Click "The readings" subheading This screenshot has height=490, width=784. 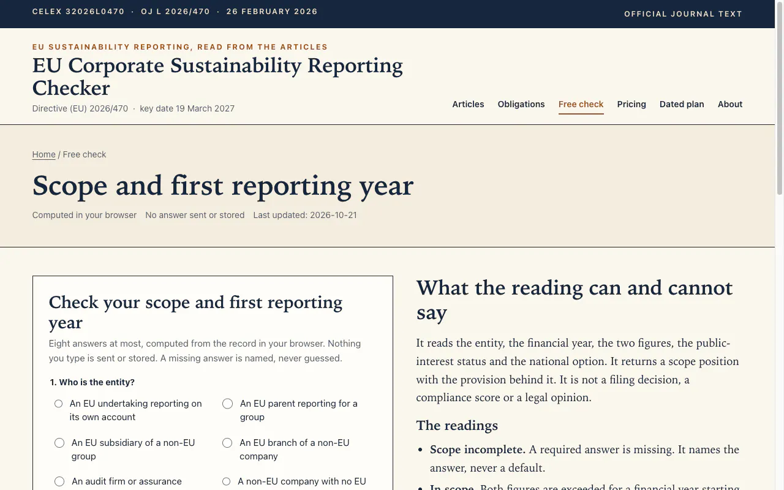click(457, 426)
